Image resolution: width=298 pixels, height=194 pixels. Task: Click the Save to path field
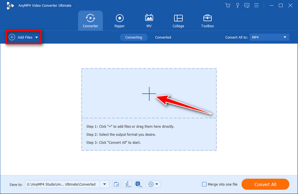[62, 184]
